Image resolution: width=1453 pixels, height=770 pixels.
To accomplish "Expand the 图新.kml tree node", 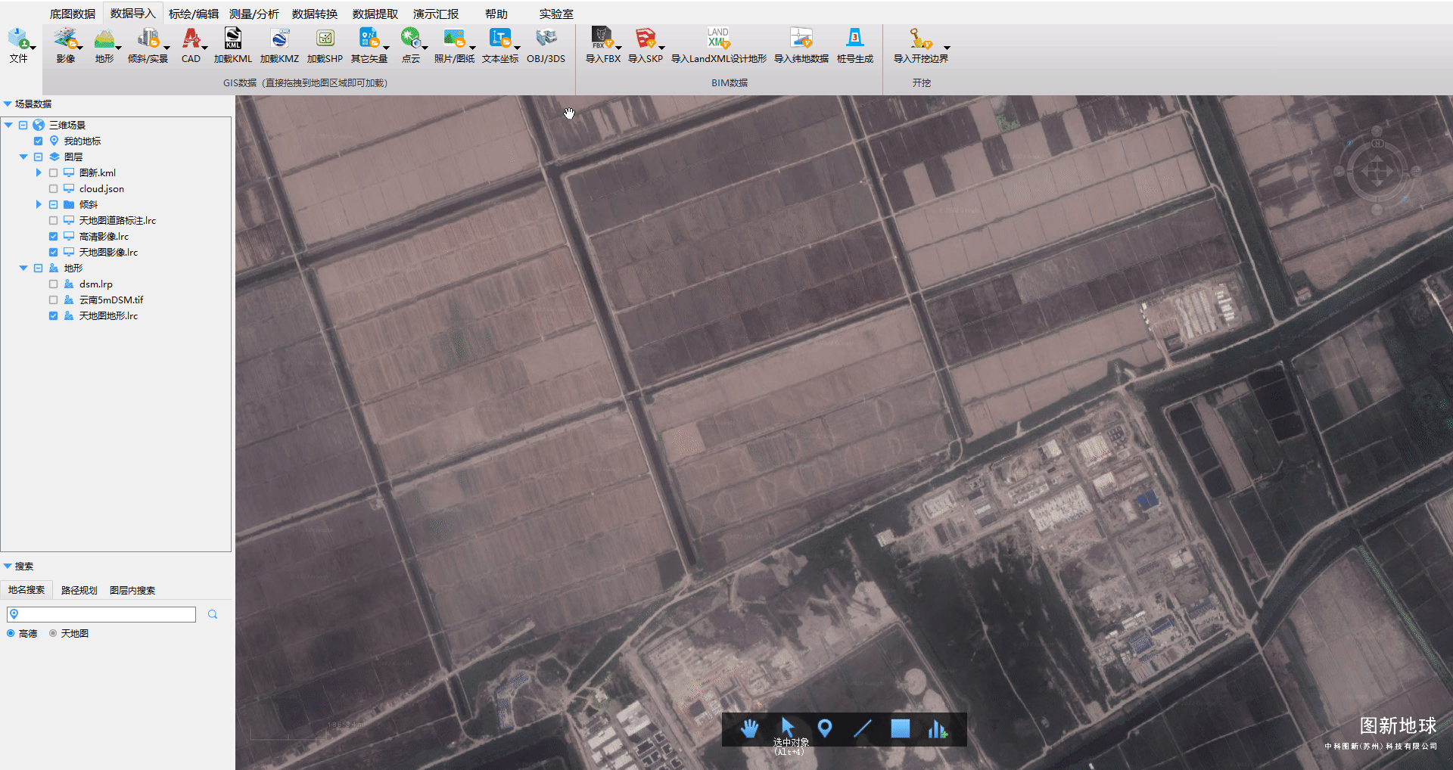I will (x=39, y=173).
